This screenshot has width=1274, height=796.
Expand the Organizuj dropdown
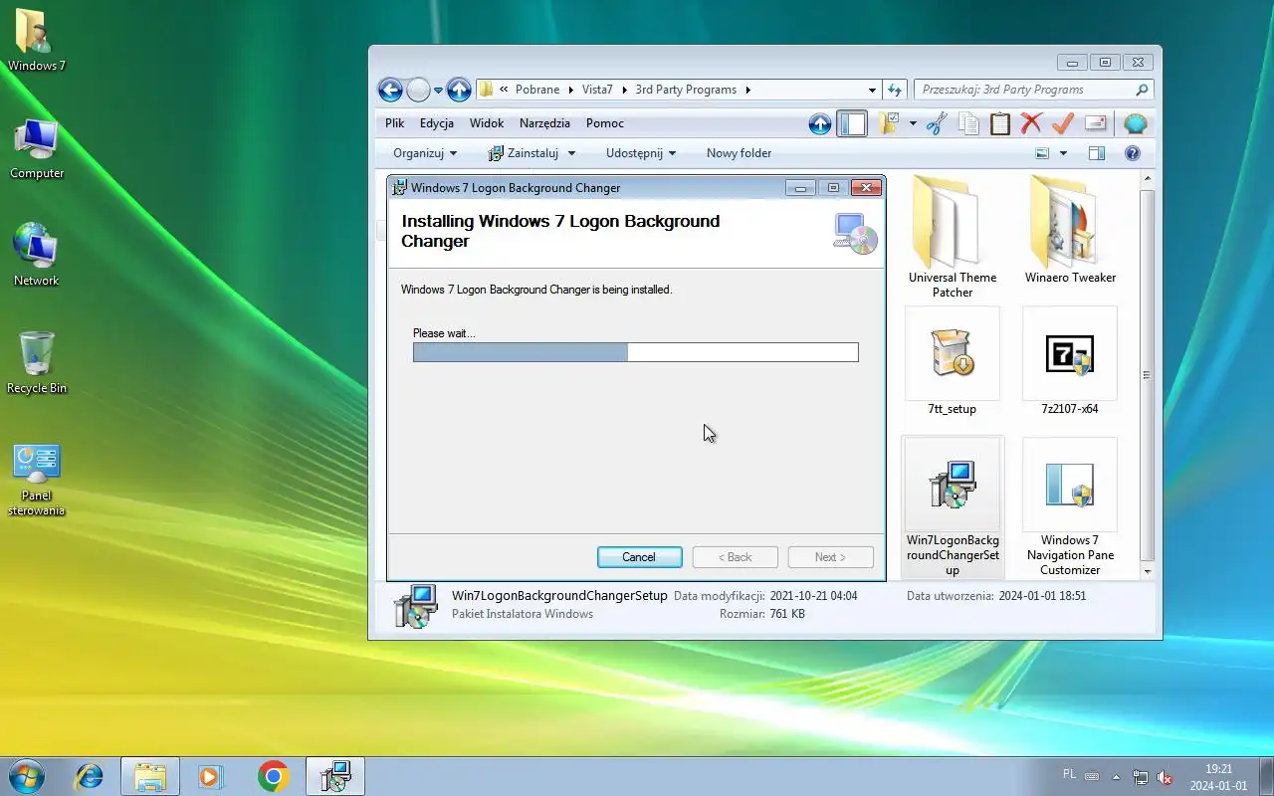(x=425, y=153)
